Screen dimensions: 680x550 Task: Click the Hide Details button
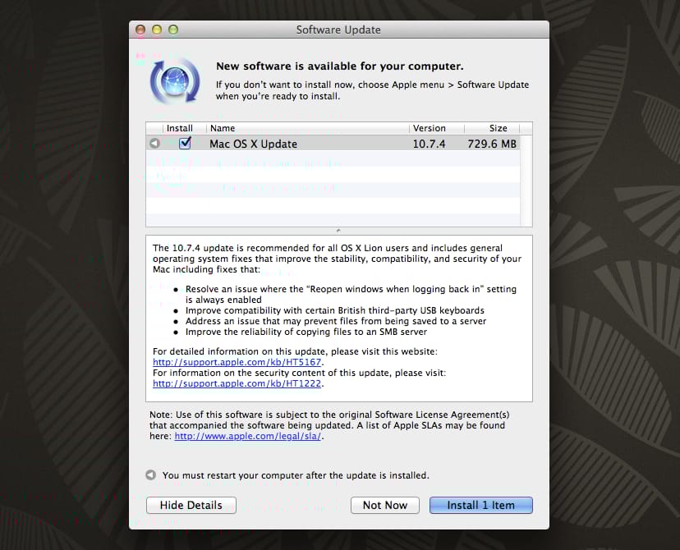tap(191, 506)
